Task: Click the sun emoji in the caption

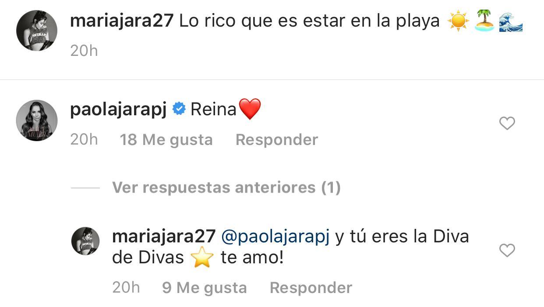Action: (x=458, y=21)
